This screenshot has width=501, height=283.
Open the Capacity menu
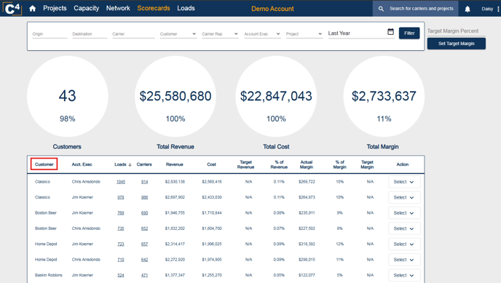86,8
